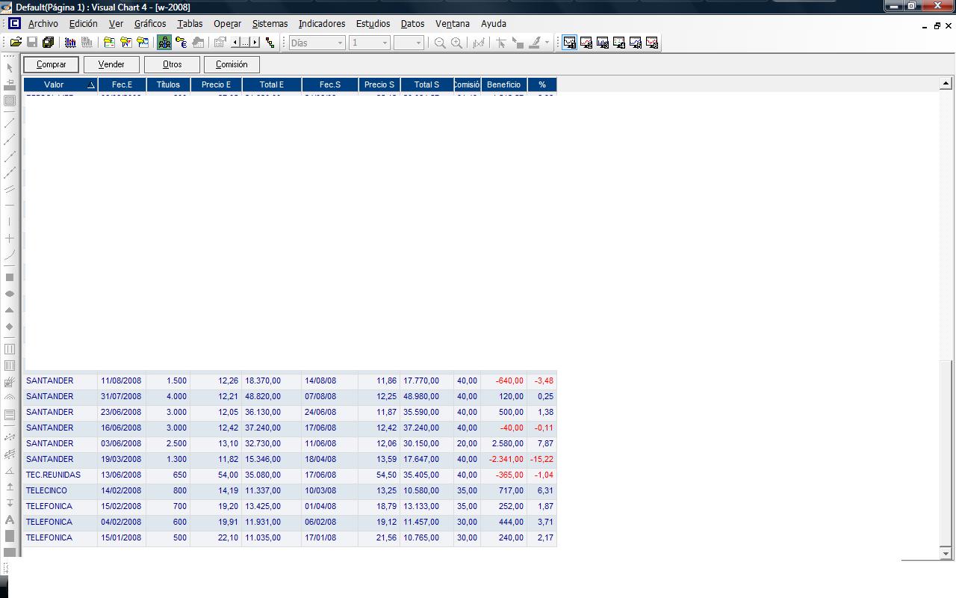Image resolution: width=956 pixels, height=598 pixels.
Task: Open the Gráficos menu
Action: 150,23
